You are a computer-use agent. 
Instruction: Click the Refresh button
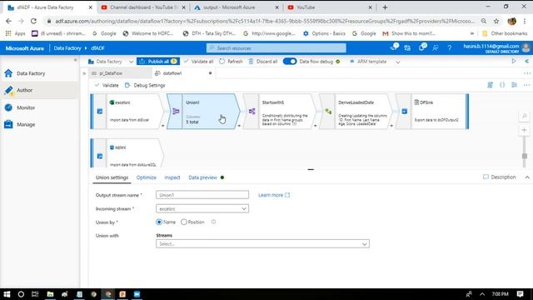(x=232, y=62)
